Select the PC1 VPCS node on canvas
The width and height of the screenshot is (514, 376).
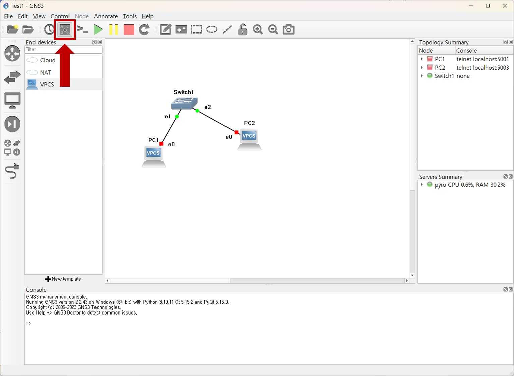click(x=153, y=156)
